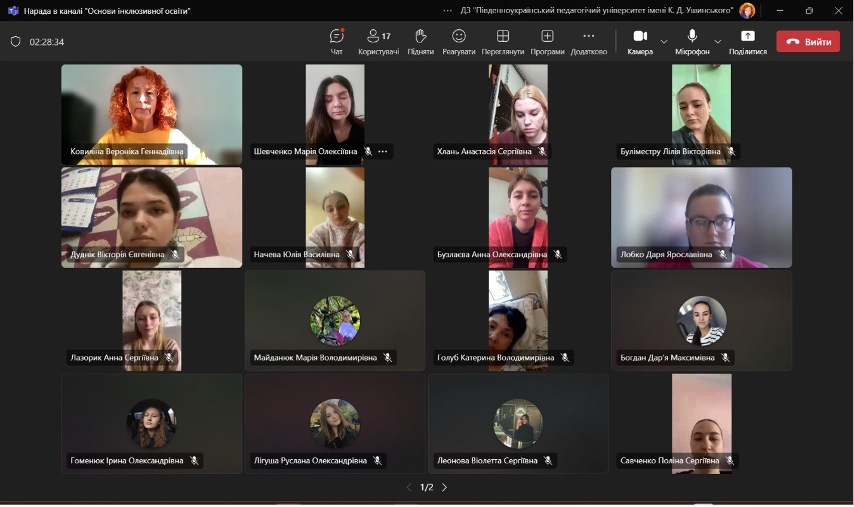Click the name label Савченко Поліна Сергіївна
Viewport: 854px width, 507px height.
click(x=670, y=461)
